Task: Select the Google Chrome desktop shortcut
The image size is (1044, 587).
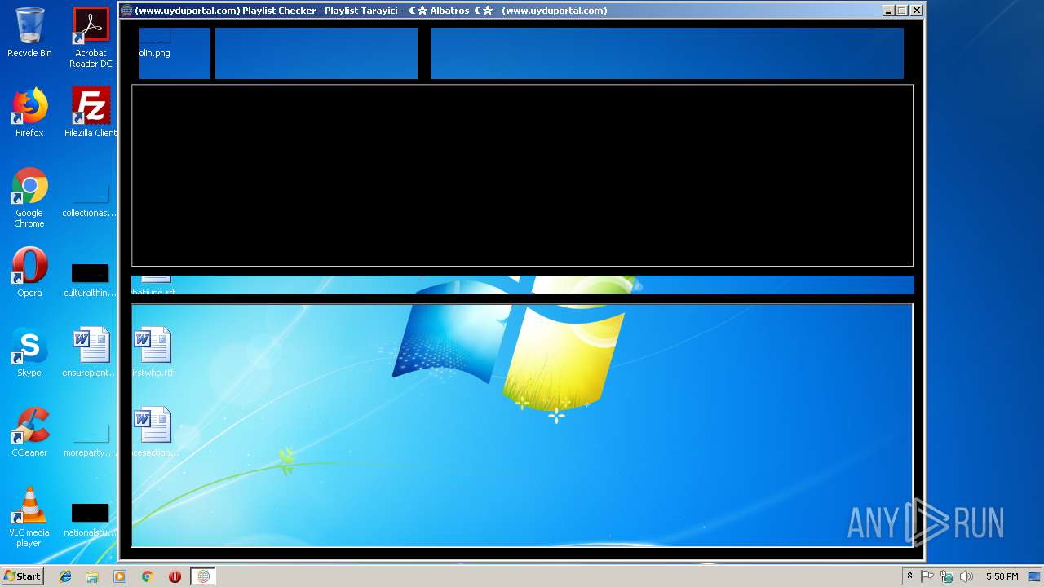Action: coord(29,197)
